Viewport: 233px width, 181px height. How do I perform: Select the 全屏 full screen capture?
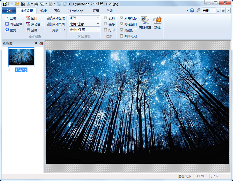[x=32, y=30]
